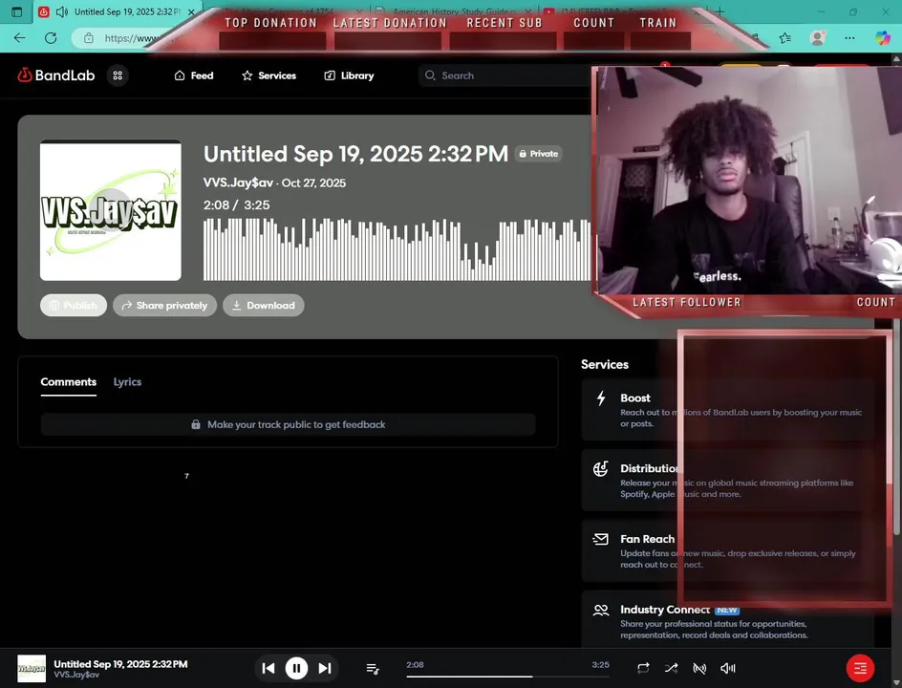Toggle shuffle playback

coord(672,669)
